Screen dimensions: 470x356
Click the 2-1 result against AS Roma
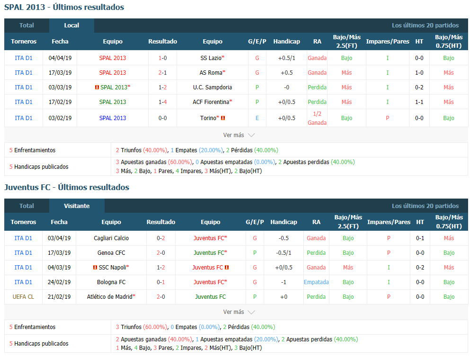coord(162,73)
